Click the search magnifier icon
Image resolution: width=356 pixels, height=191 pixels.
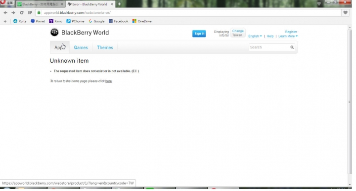[x=292, y=47]
